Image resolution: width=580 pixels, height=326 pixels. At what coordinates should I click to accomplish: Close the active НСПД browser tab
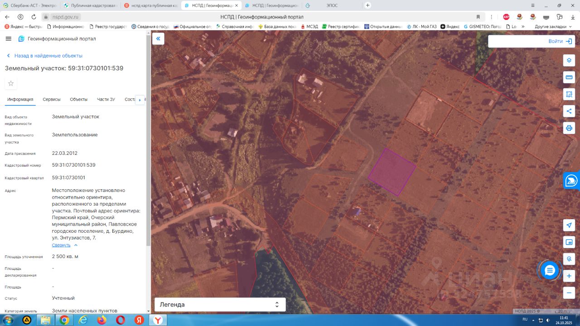coord(236,5)
